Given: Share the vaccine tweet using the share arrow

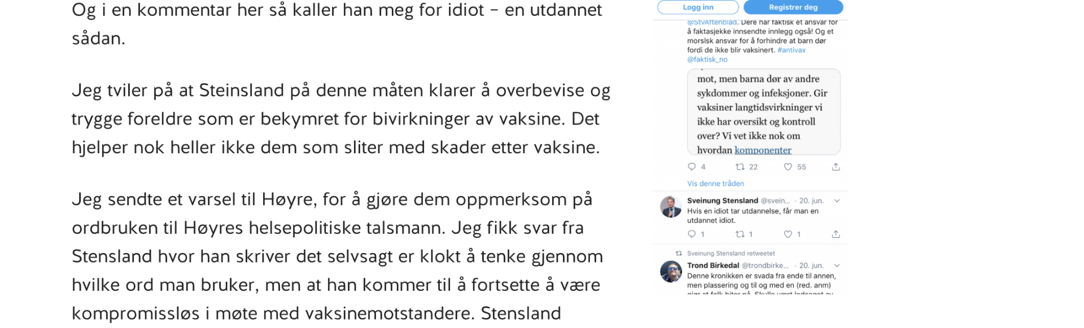Looking at the screenshot, I should [x=835, y=166].
